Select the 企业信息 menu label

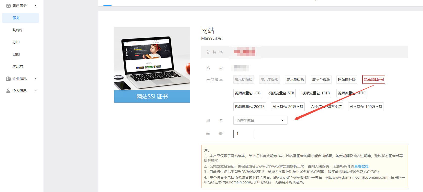click(19, 78)
